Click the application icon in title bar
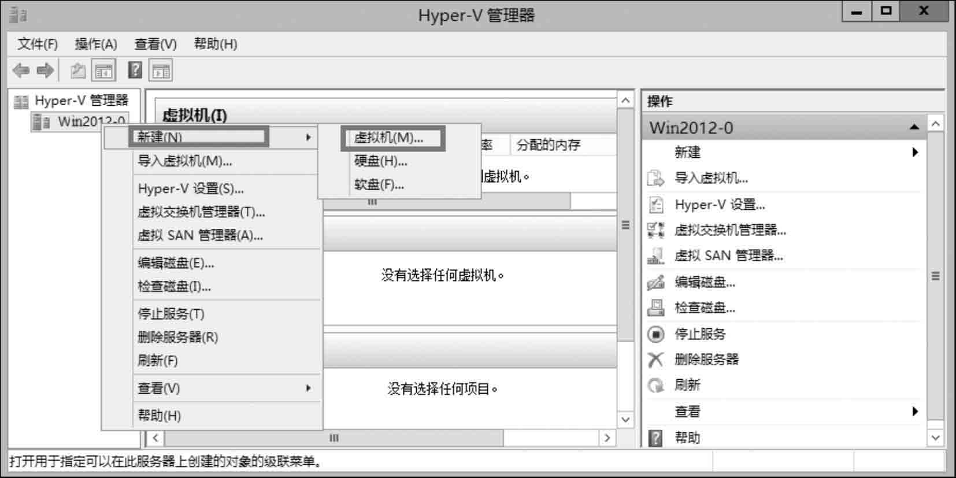956x478 pixels. [18, 14]
